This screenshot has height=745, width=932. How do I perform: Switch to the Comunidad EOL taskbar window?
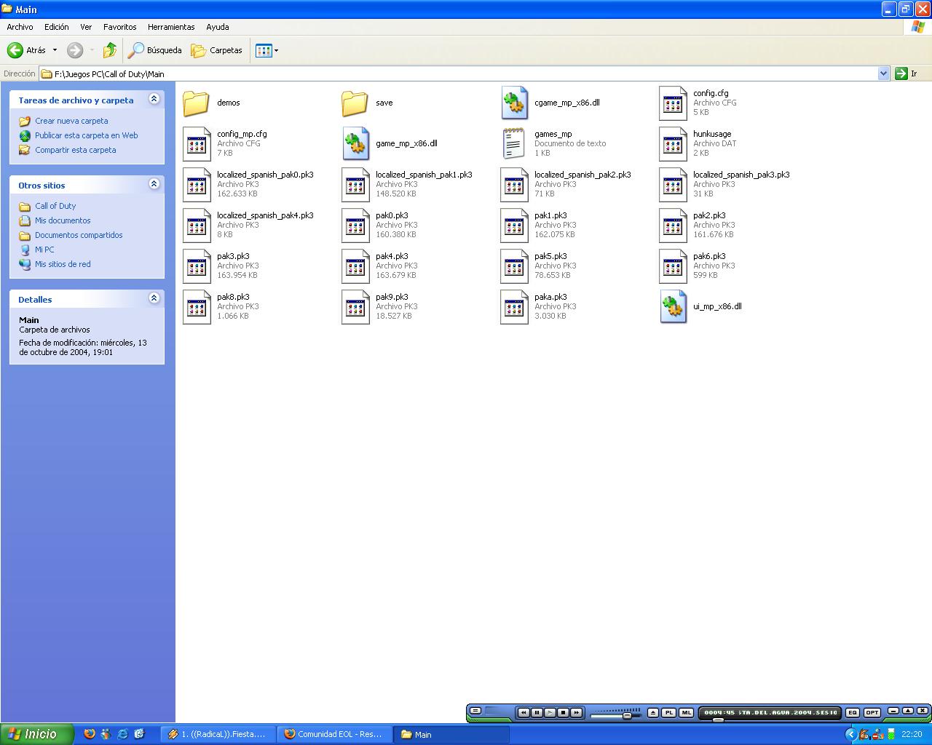[334, 734]
